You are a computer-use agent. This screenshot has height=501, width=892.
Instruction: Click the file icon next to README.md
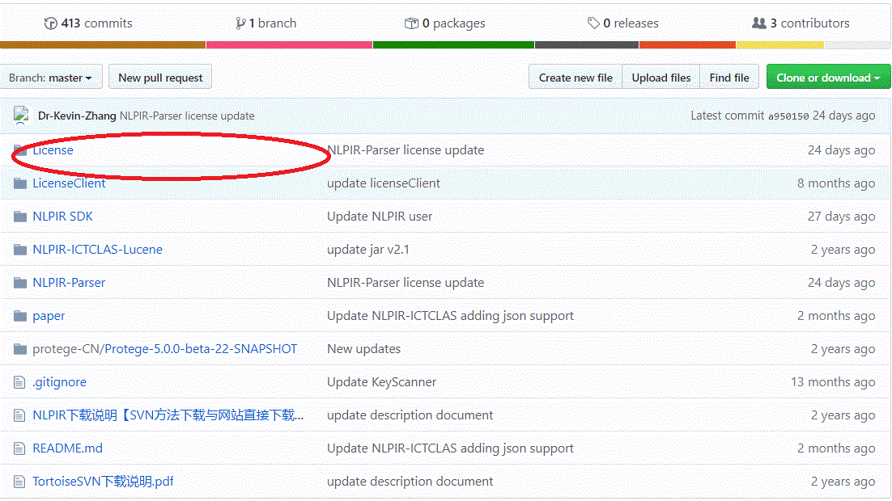[x=19, y=448]
